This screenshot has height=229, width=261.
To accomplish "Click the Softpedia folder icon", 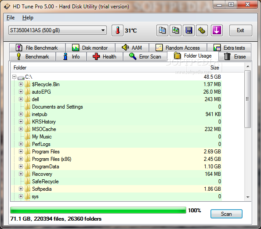I will pyautogui.click(x=28, y=189).
